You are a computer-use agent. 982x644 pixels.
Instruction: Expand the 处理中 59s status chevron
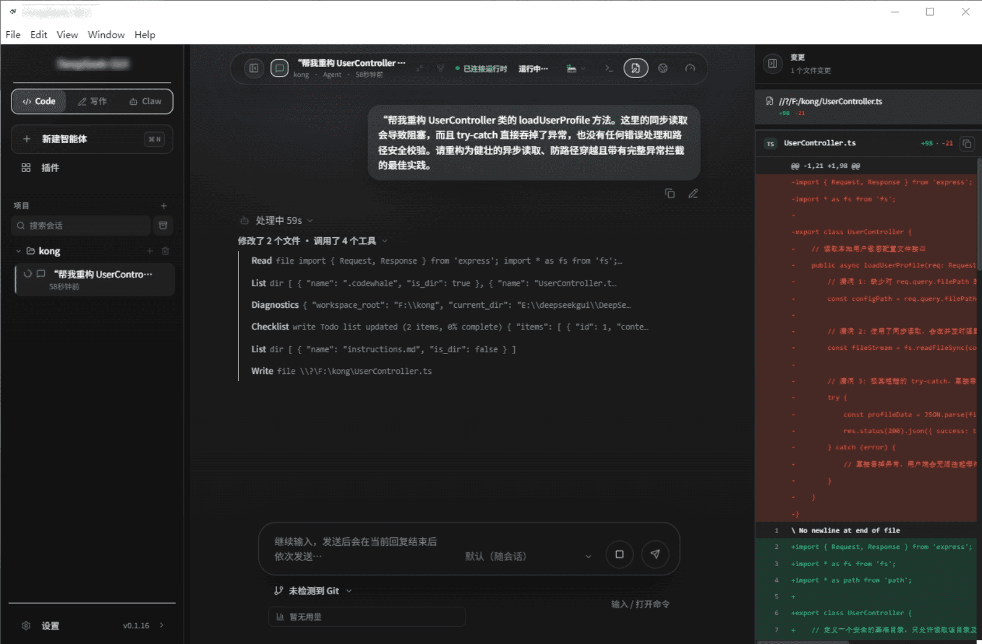(310, 220)
